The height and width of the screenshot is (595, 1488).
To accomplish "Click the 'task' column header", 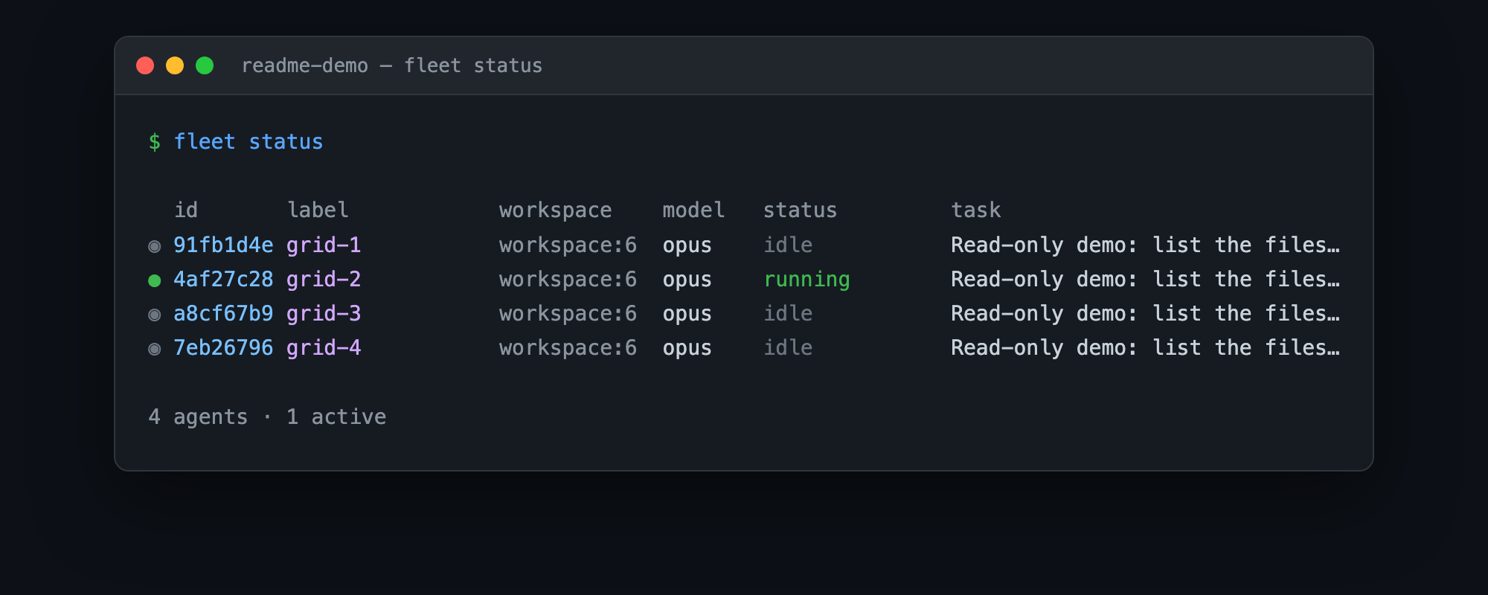I will (976, 210).
